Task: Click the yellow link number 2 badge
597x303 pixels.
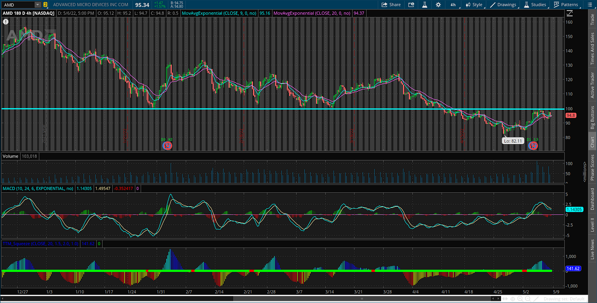Action: point(45,5)
